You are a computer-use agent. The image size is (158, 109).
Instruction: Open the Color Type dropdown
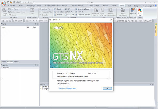point(13,9)
